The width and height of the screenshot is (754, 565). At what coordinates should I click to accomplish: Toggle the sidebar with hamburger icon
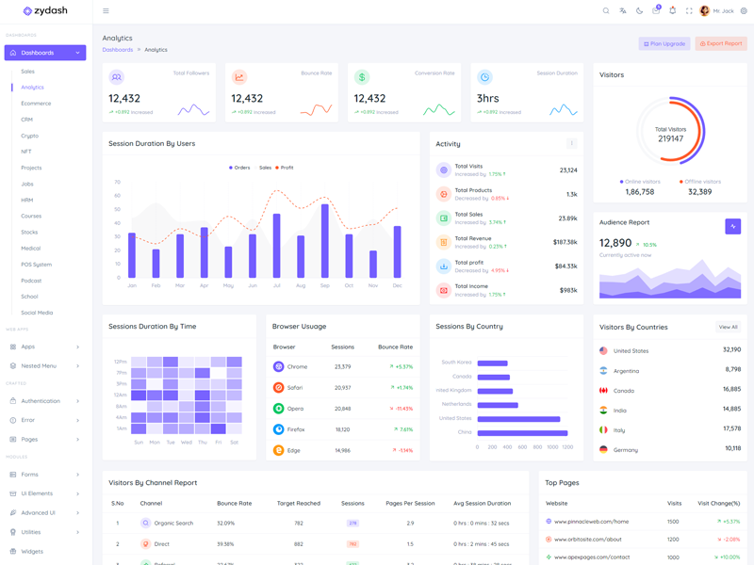(106, 11)
